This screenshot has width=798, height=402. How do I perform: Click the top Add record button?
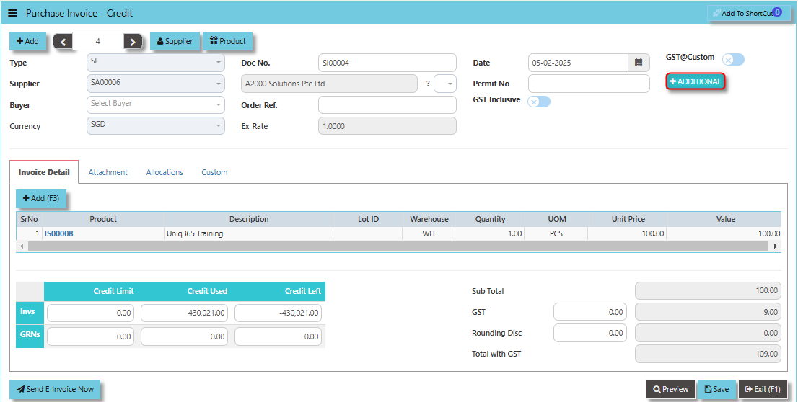[27, 41]
